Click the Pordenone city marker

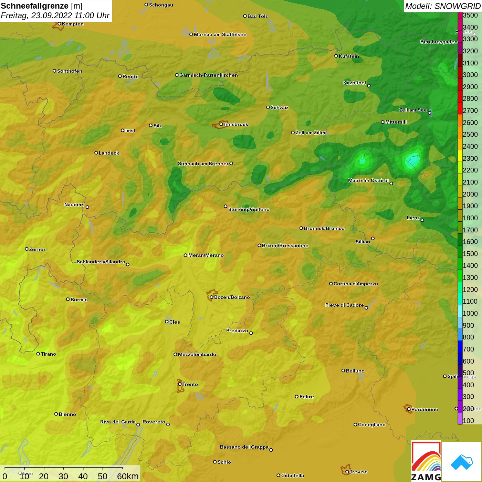tap(408, 409)
